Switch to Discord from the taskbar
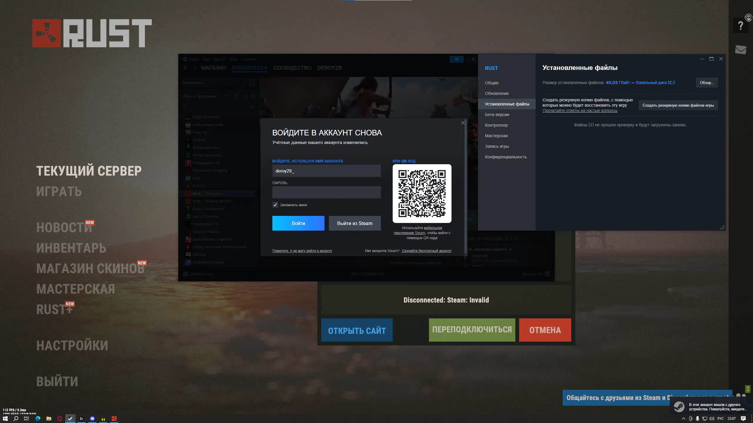This screenshot has height=423, width=753. pos(92,419)
